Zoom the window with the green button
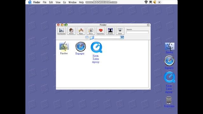203x114 pixels. click(66, 25)
